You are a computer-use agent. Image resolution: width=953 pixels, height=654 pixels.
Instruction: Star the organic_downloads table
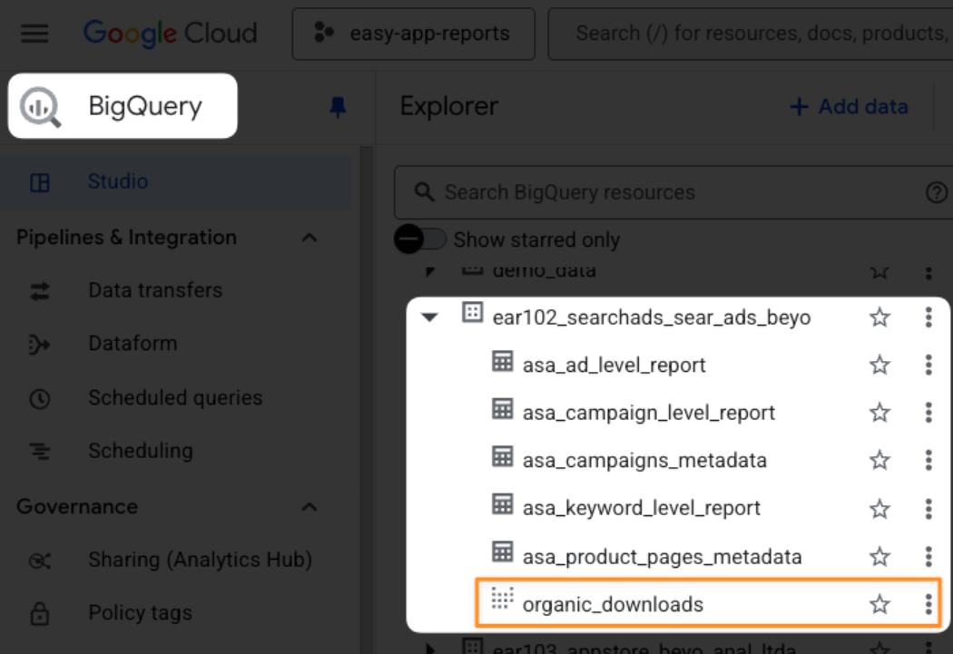(x=879, y=604)
